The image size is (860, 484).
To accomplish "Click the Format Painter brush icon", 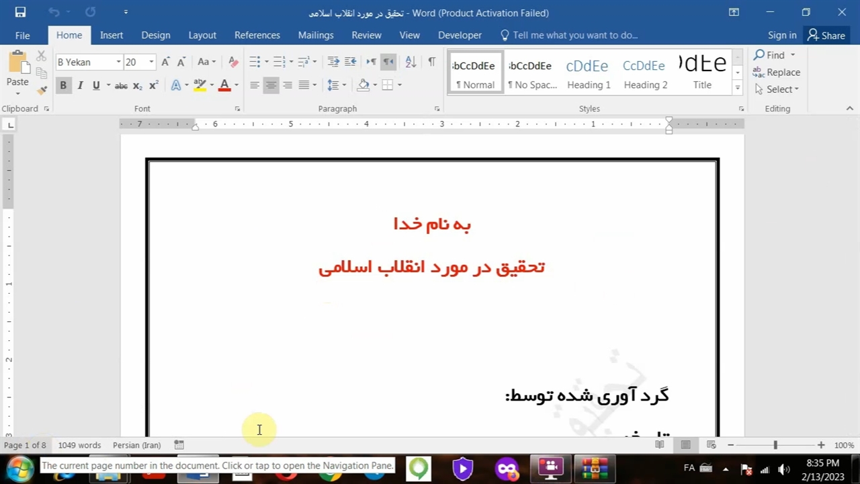I will click(42, 90).
